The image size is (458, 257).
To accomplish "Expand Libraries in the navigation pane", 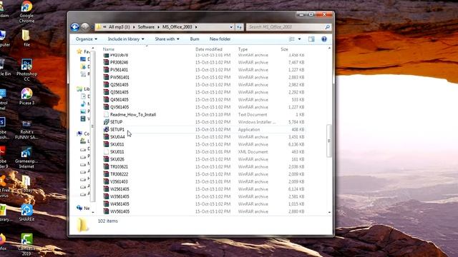I will 83,89.
